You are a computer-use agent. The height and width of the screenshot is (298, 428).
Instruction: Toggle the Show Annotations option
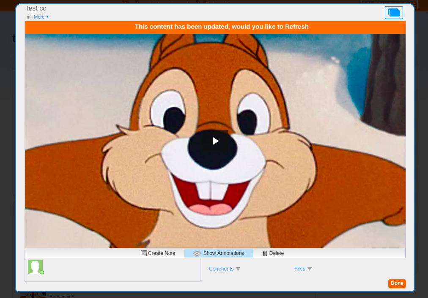click(223, 253)
